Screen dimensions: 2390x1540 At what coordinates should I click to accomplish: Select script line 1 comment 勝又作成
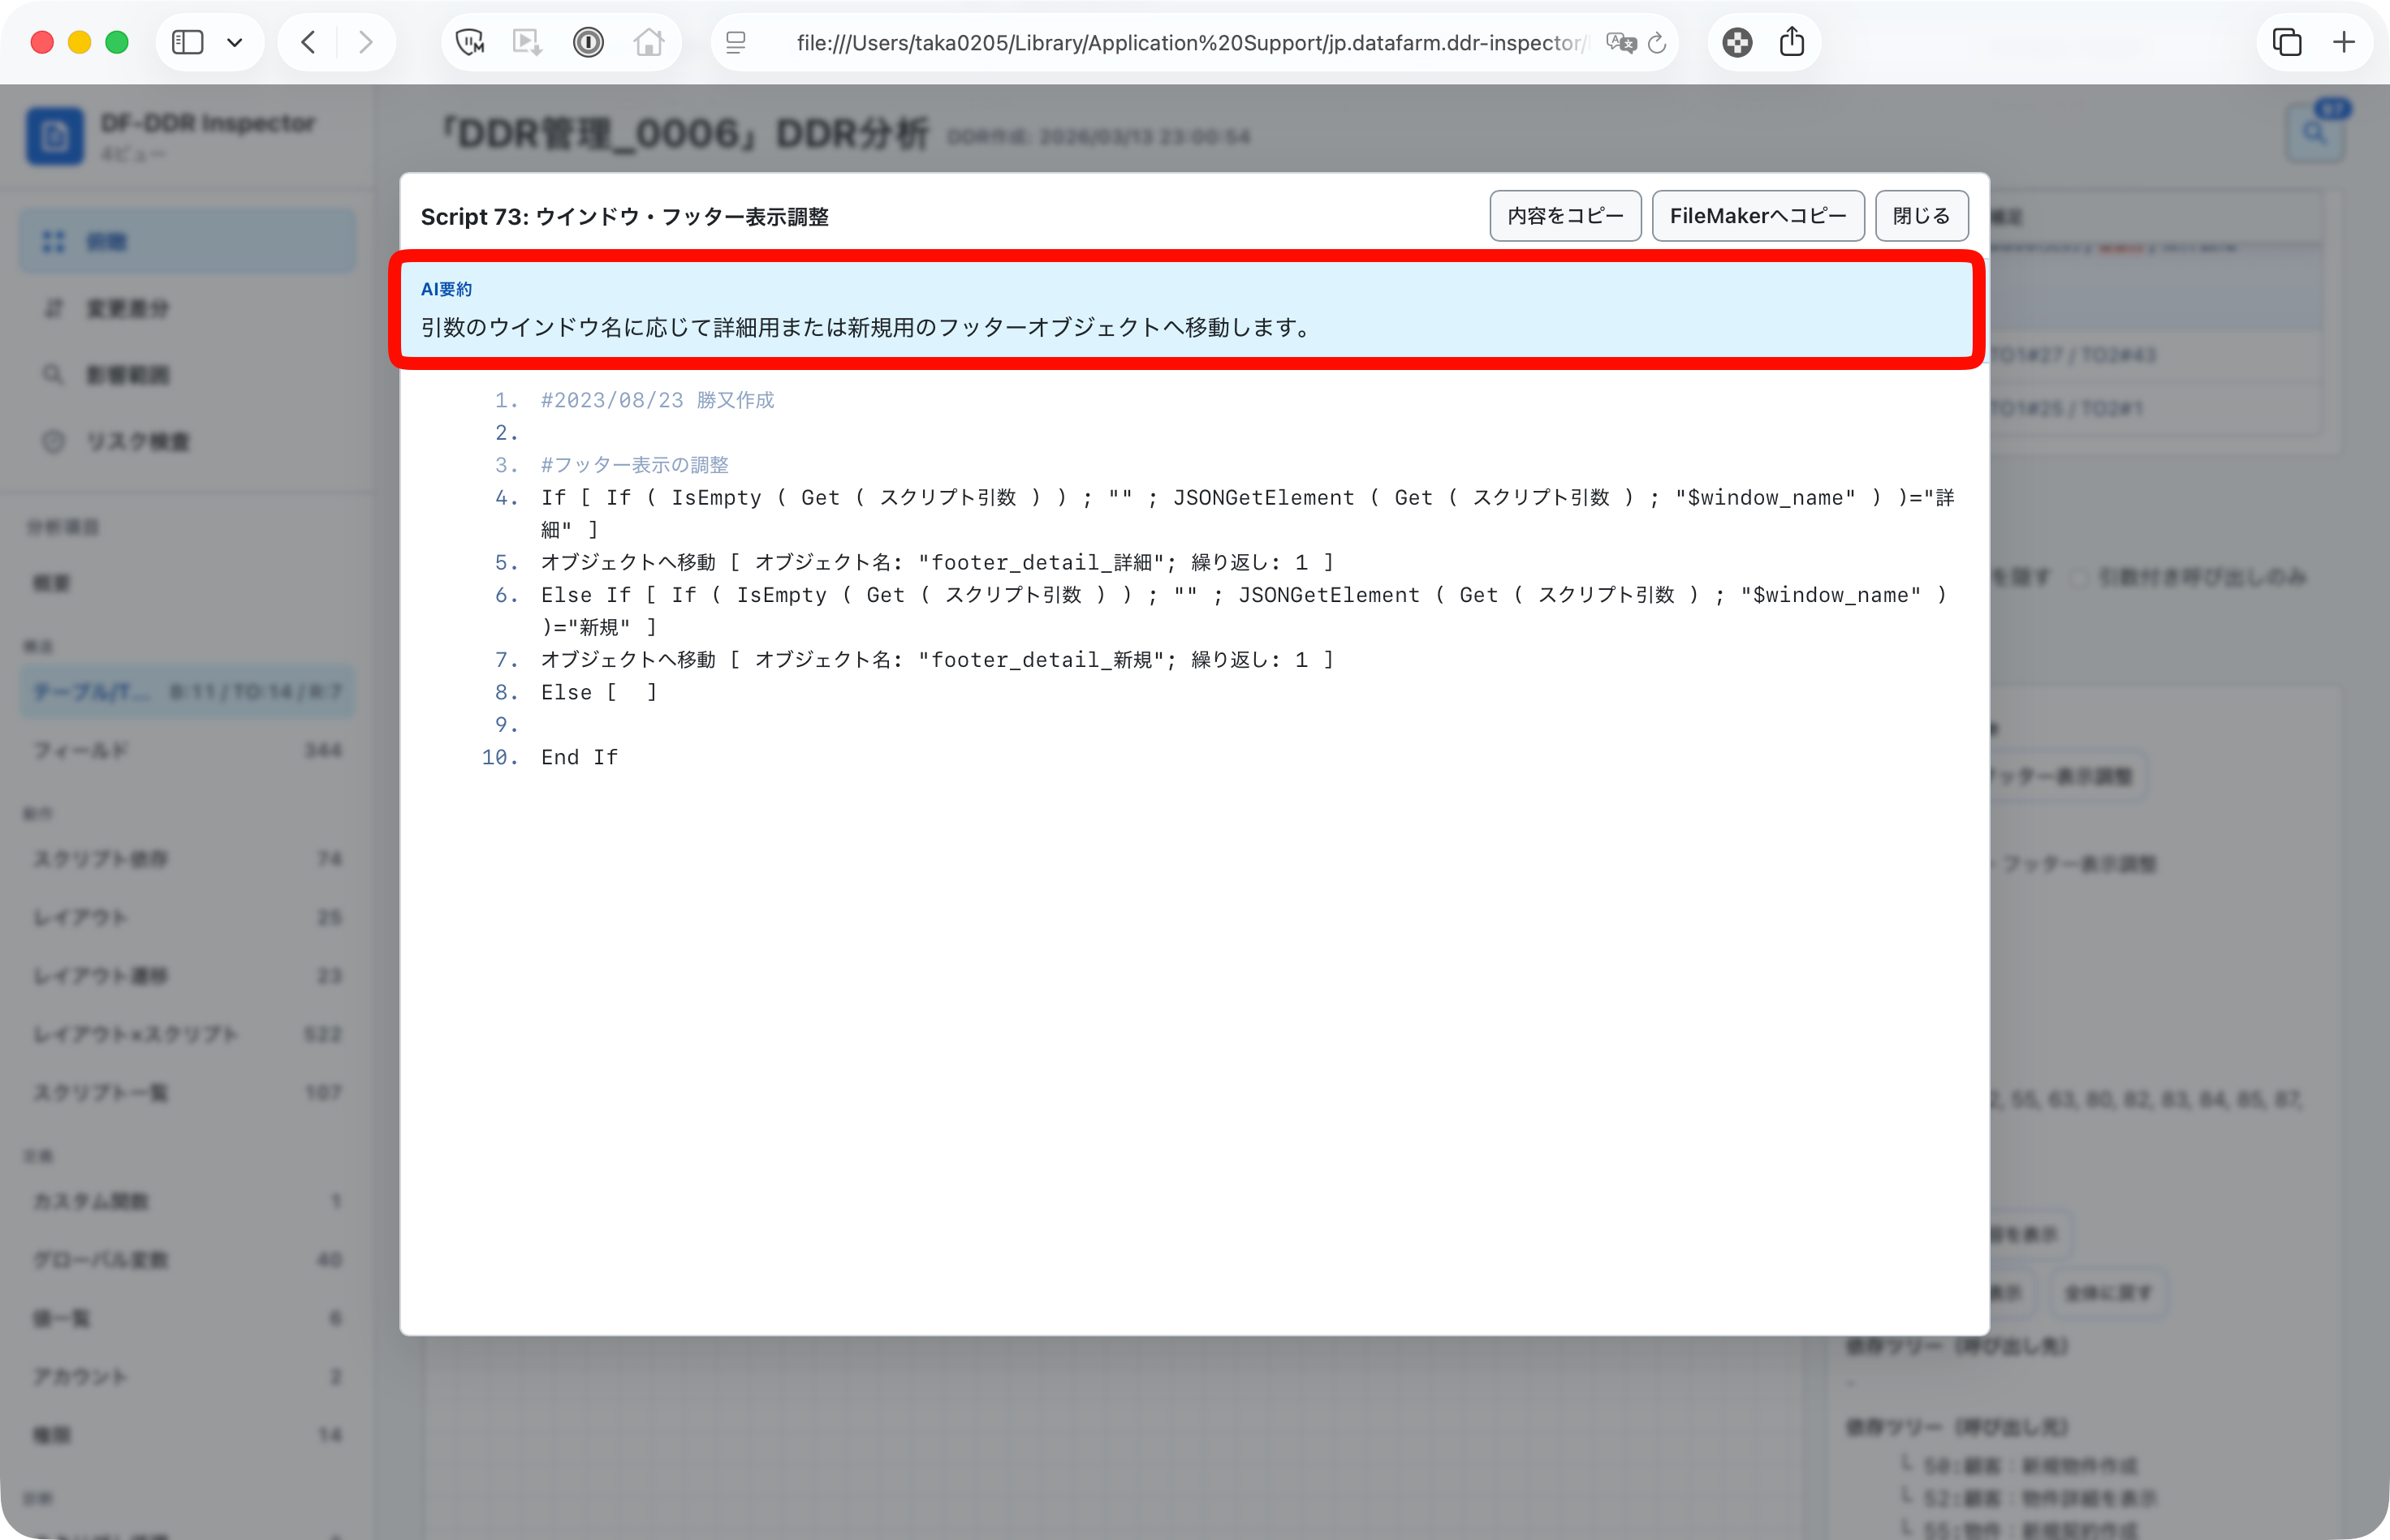click(658, 400)
